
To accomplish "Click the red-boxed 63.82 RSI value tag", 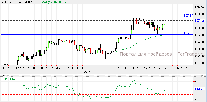I will click(199, 89).
